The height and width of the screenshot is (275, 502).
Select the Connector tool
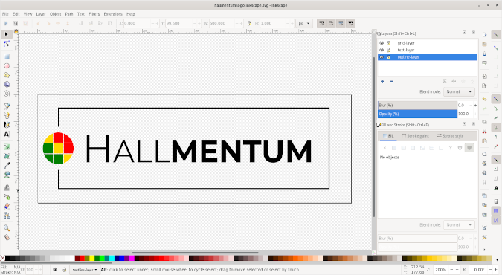7,216
